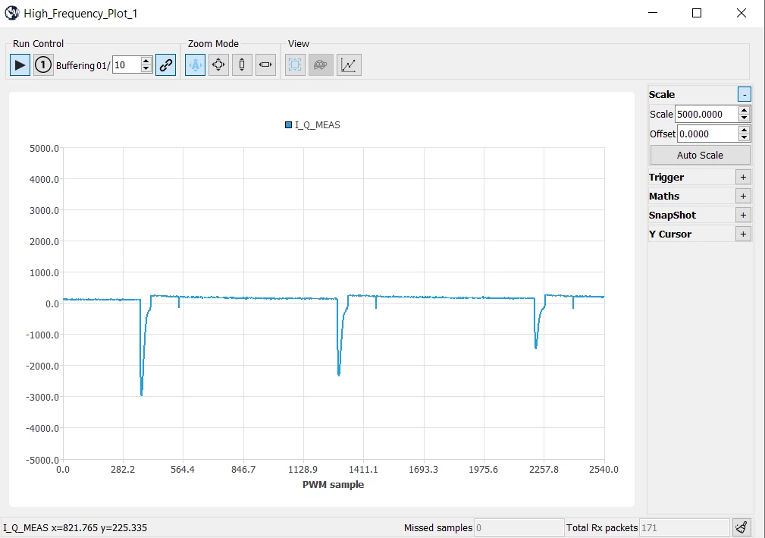Viewport: 765px width, 538px height.
Task: Expand the Y Cursor section
Action: click(x=743, y=234)
